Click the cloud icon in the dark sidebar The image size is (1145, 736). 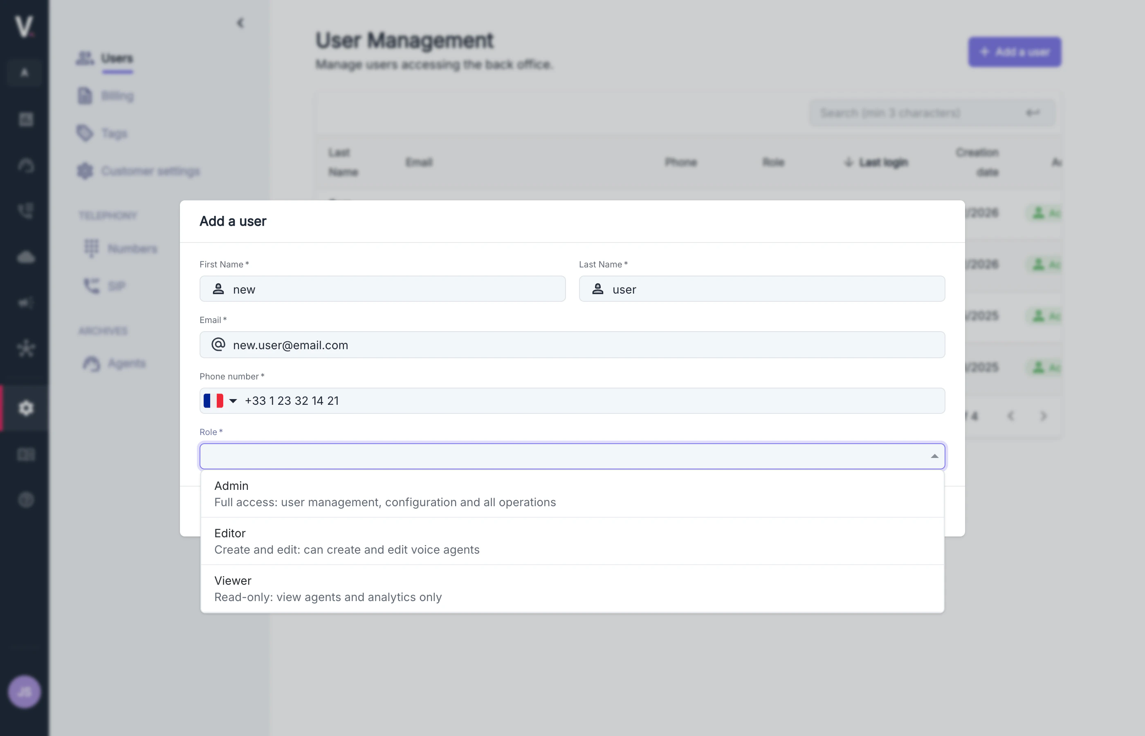(25, 257)
